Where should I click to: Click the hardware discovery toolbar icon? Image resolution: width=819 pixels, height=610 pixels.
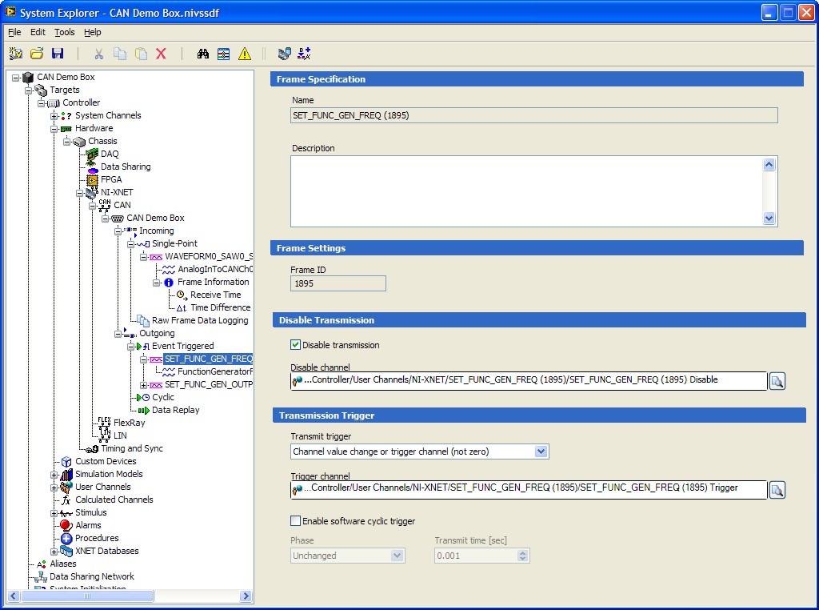pyautogui.click(x=285, y=54)
